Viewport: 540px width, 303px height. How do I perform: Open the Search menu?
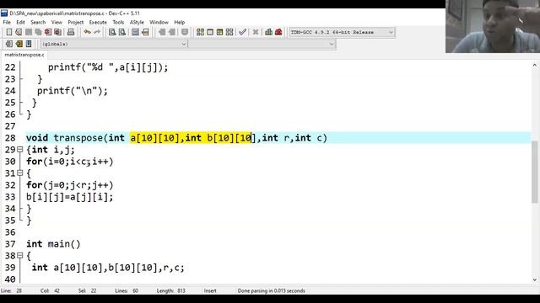click(x=38, y=23)
